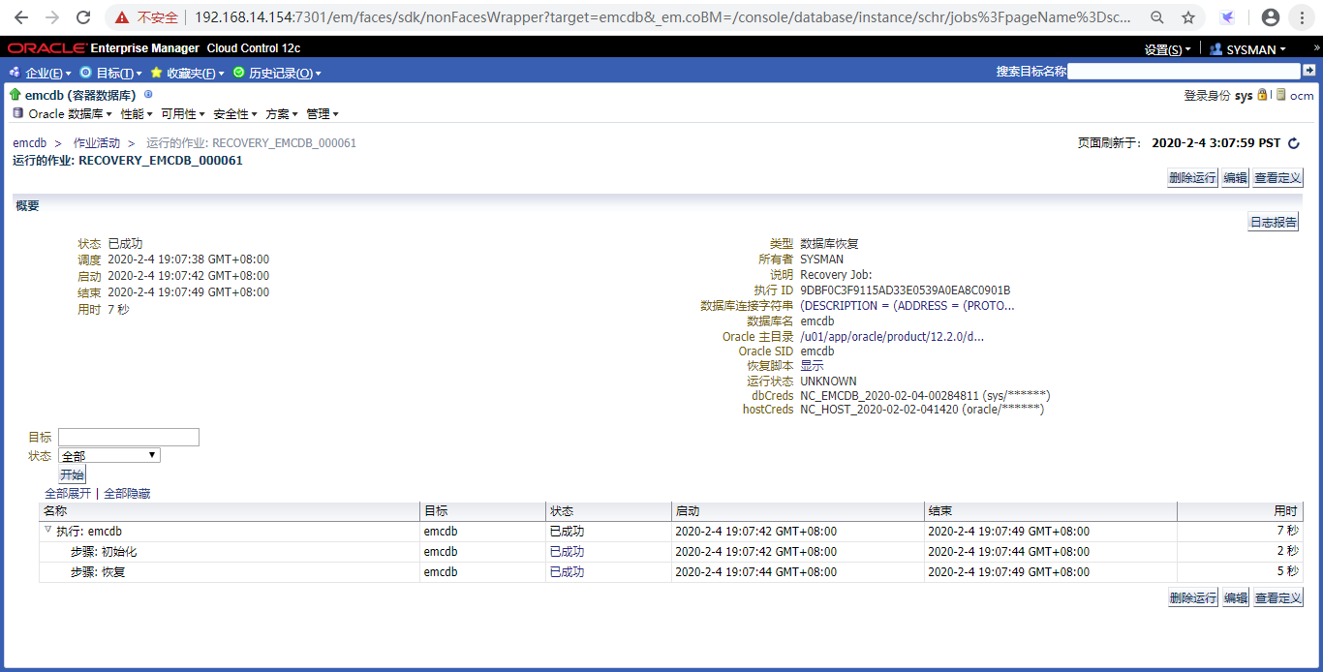The width and height of the screenshot is (1323, 672).
Task: Open the 性能 menu
Action: point(136,114)
